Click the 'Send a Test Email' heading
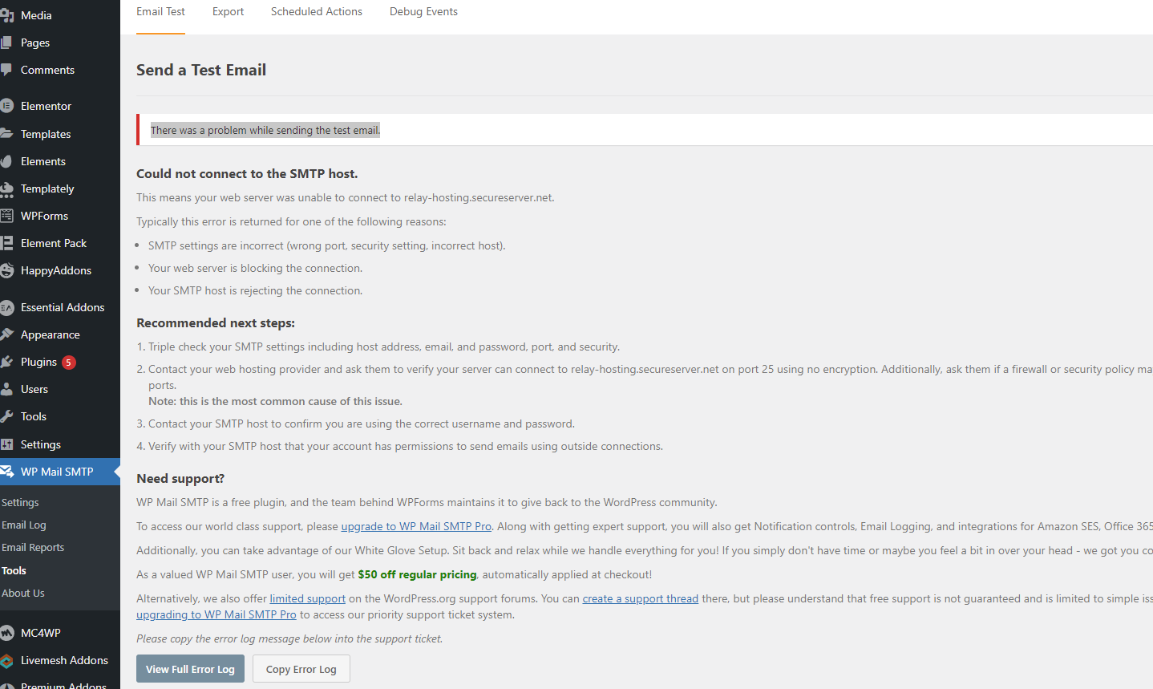The height and width of the screenshot is (689, 1153). pyautogui.click(x=201, y=70)
